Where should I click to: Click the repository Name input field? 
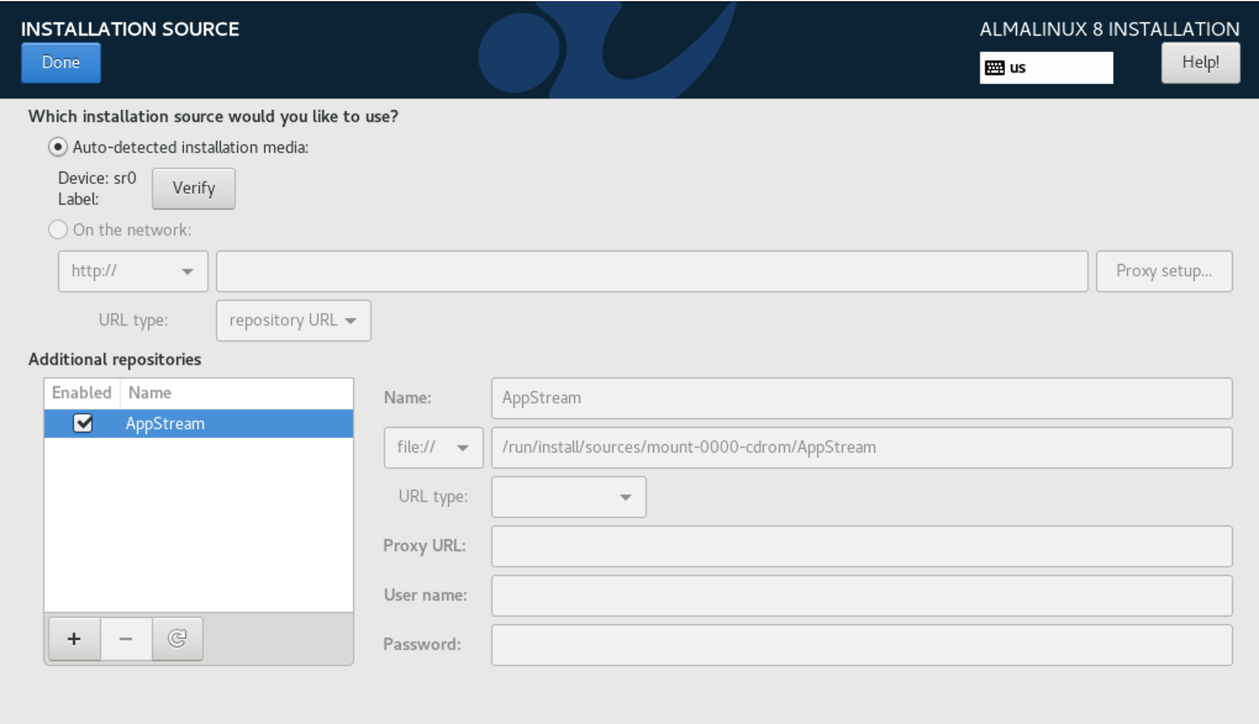(861, 398)
